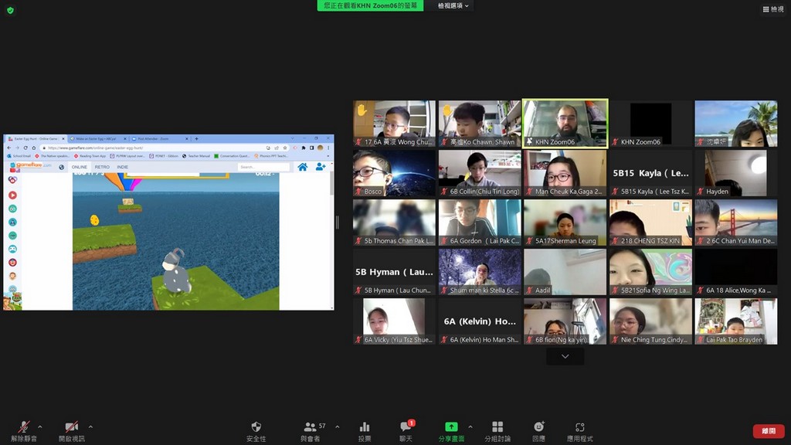Select KHN Zoom06 active speaker video tile
The width and height of the screenshot is (791, 445).
(x=565, y=123)
